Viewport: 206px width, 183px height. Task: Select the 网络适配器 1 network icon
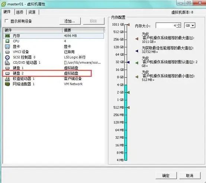tap(7, 84)
